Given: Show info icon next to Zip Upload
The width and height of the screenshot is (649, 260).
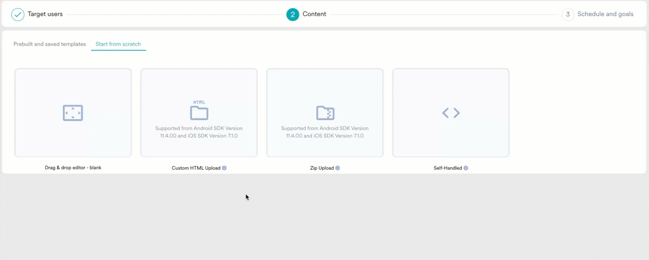Looking at the screenshot, I should [x=337, y=168].
